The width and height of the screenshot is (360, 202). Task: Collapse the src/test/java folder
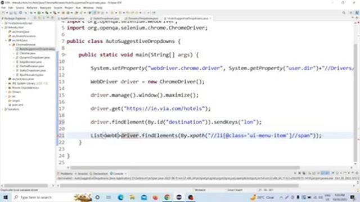click(x=6, y=40)
